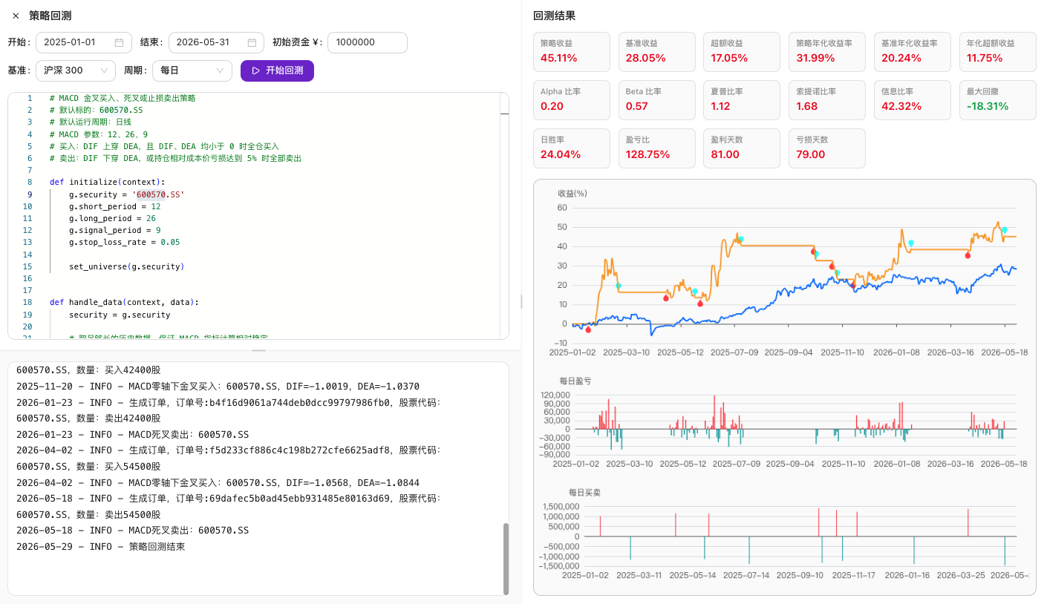Click the horizontal splitter between code and log
This screenshot has height=604, width=1044.
coord(258,350)
